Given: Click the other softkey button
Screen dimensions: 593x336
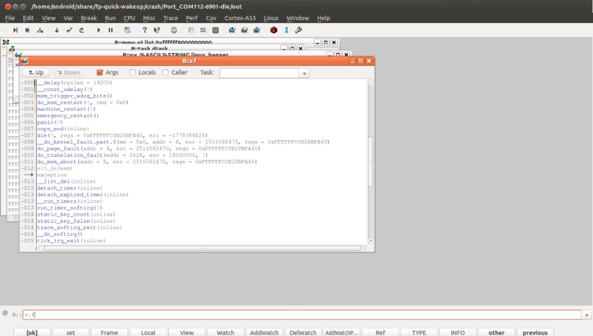Looking at the screenshot, I should click(x=496, y=332).
